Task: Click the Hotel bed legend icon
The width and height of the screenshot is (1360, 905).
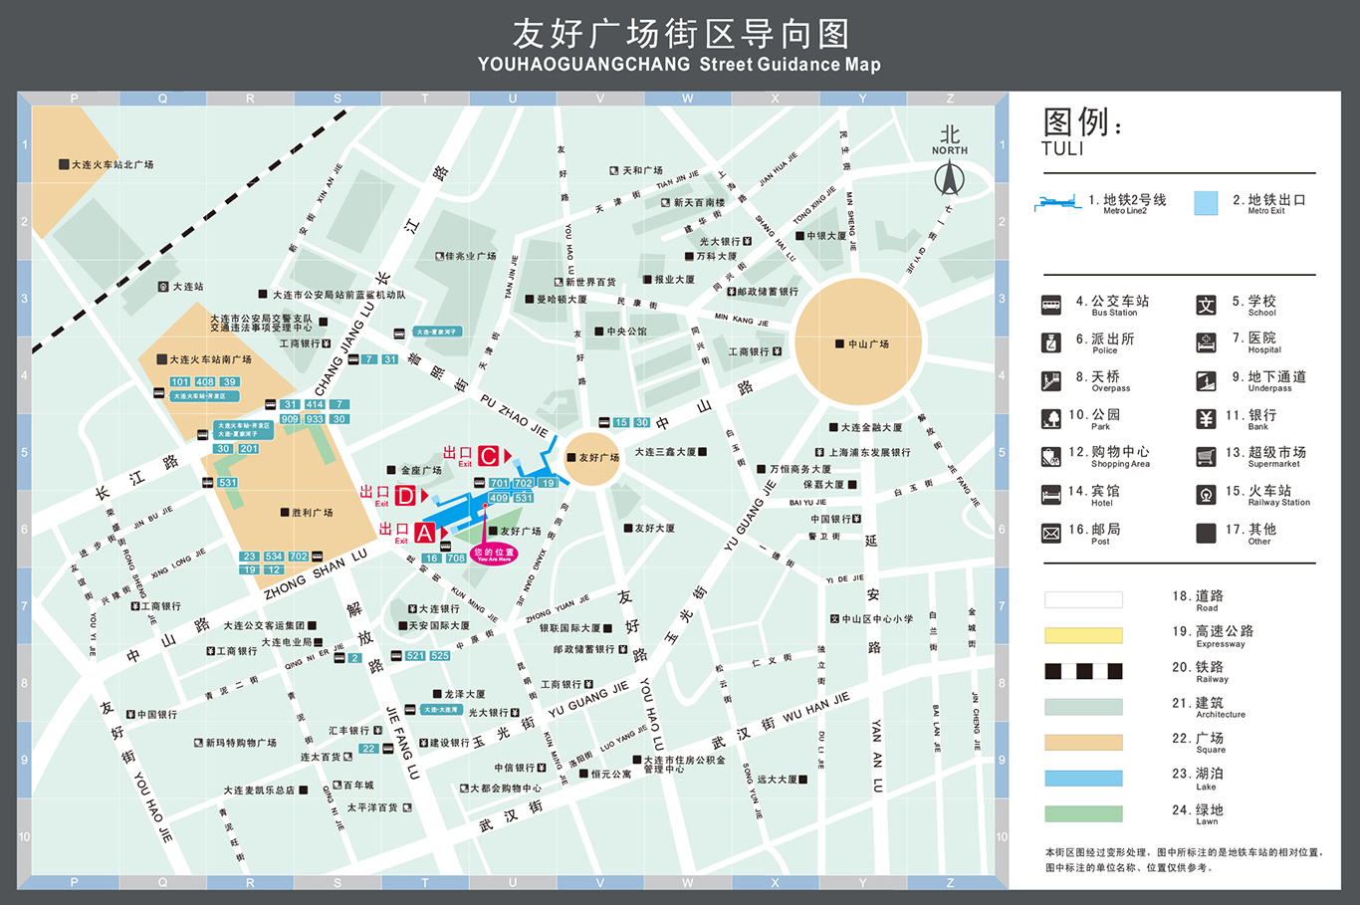Action: pos(1050,495)
